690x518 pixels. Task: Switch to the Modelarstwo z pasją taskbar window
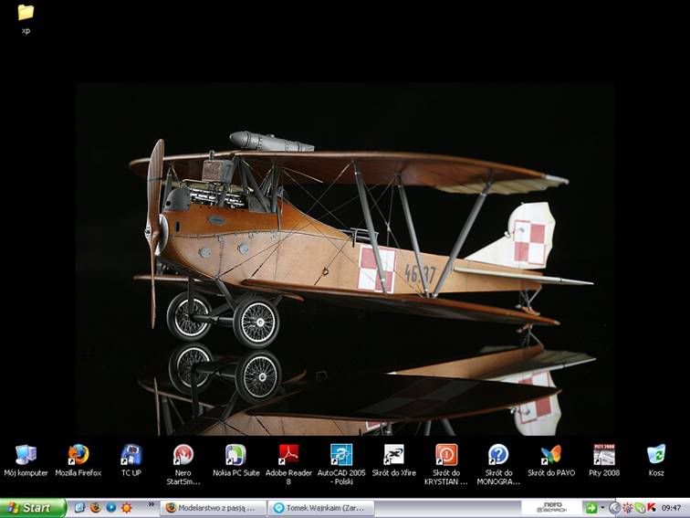tap(215, 507)
